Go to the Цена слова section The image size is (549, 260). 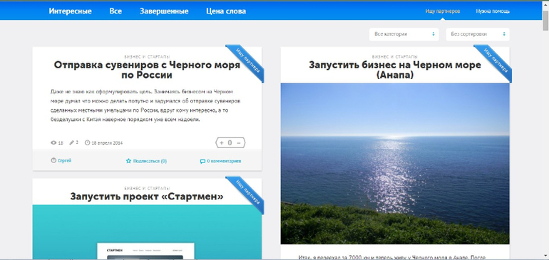[x=226, y=11]
